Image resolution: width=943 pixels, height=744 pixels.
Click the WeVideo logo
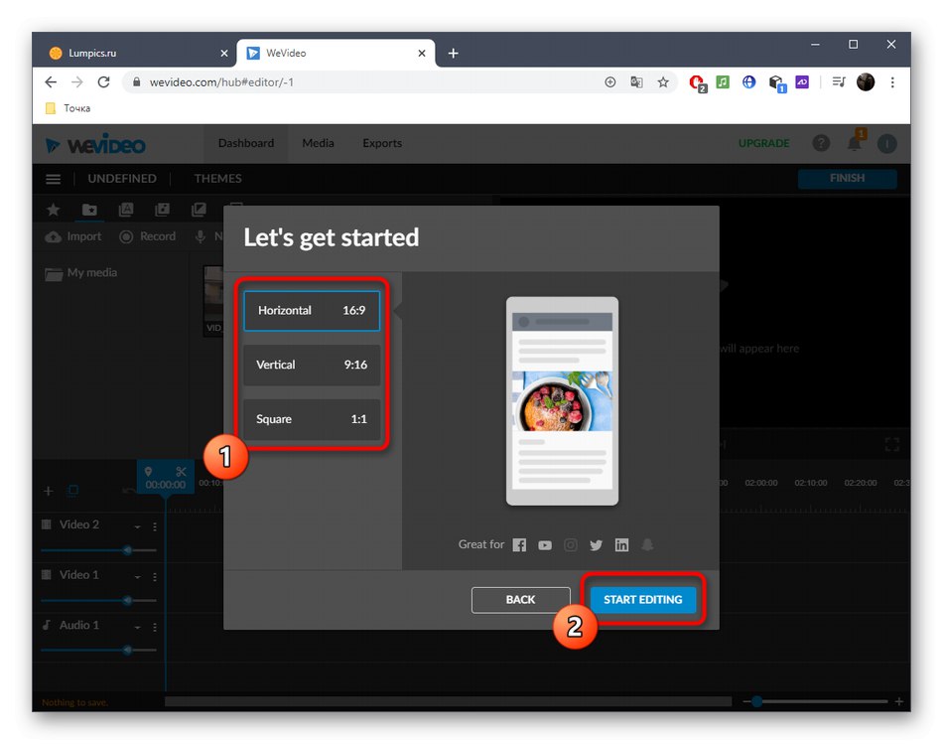coord(95,145)
